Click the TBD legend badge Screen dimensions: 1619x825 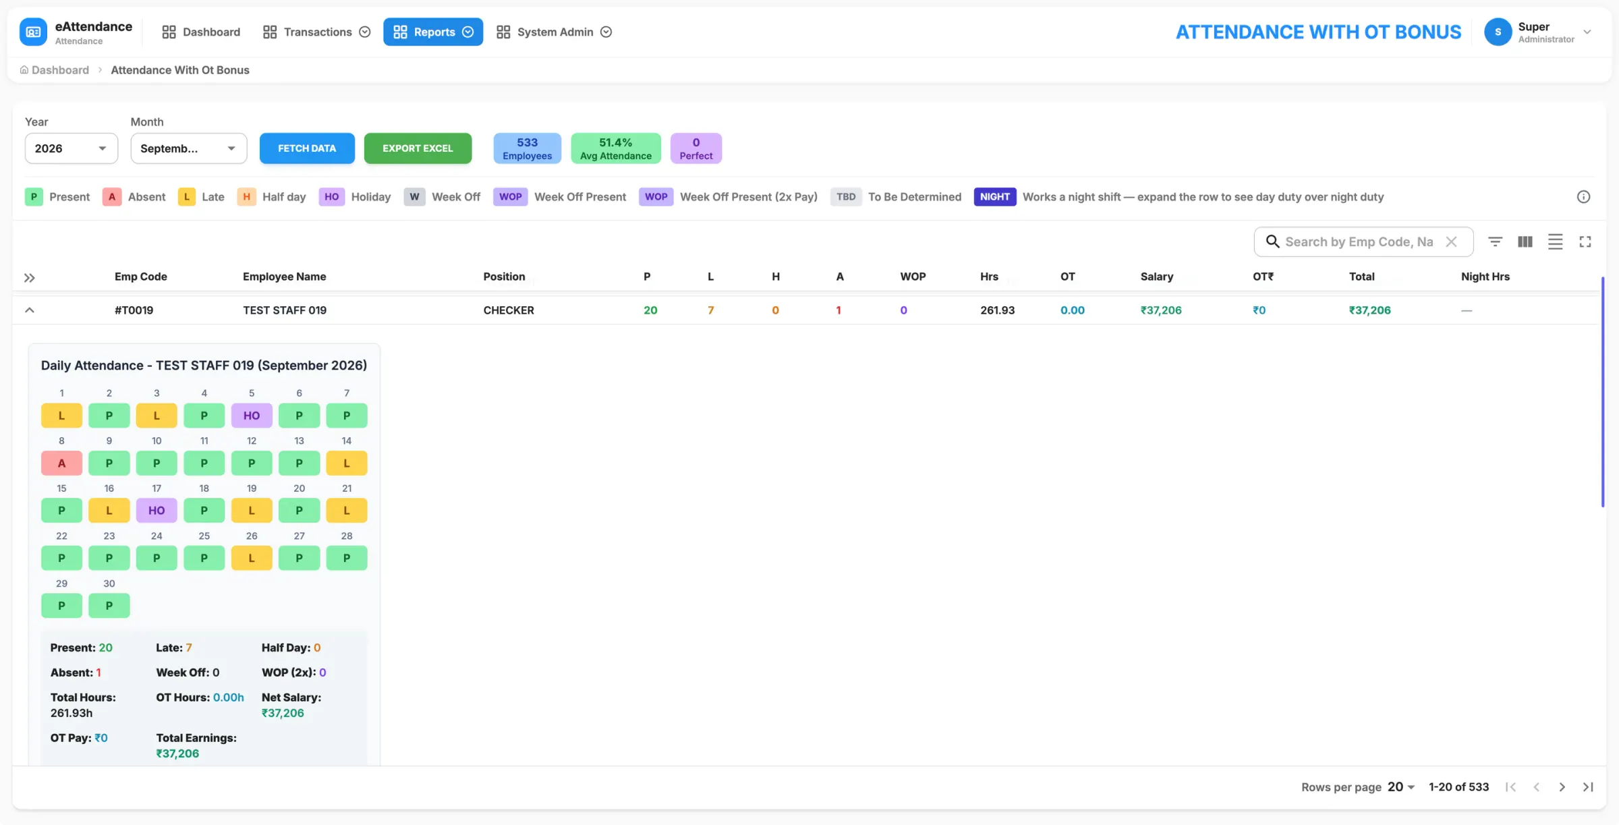(x=845, y=197)
